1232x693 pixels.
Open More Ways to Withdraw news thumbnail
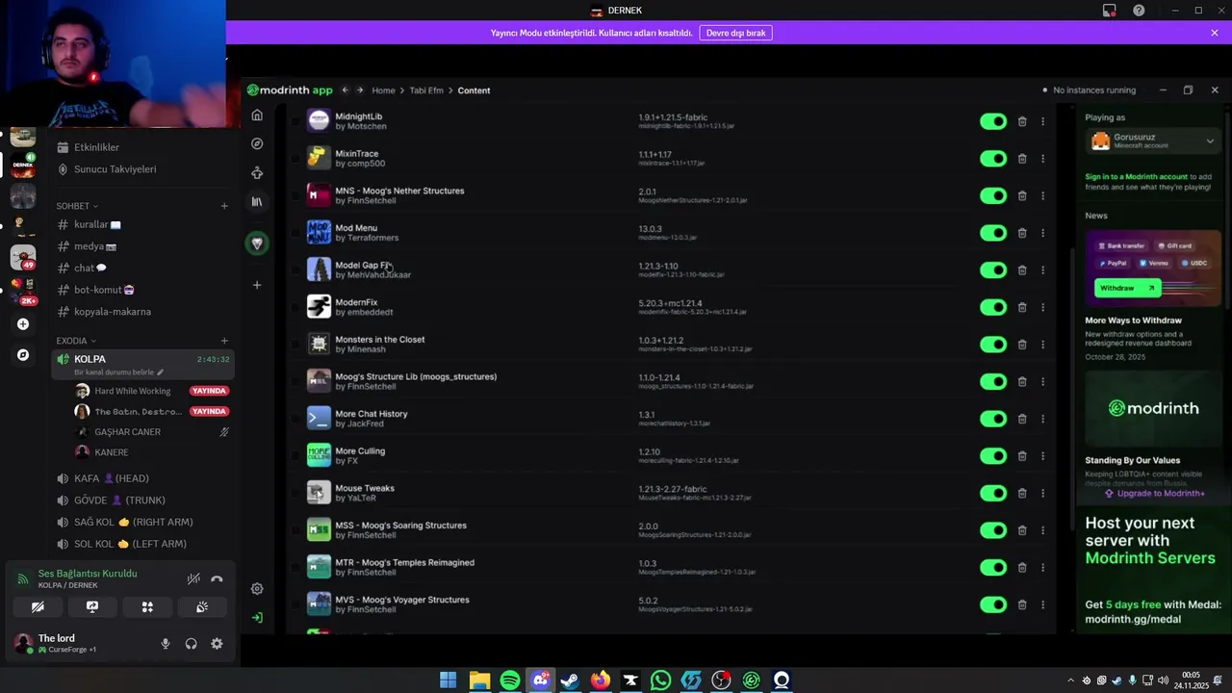pyautogui.click(x=1152, y=269)
